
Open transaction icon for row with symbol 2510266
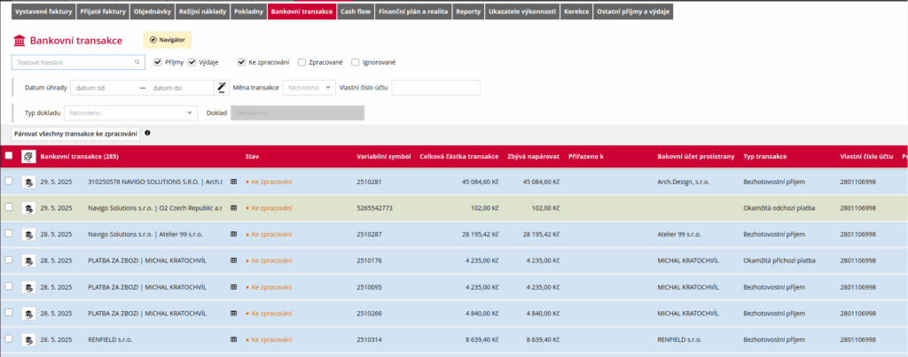tap(27, 314)
